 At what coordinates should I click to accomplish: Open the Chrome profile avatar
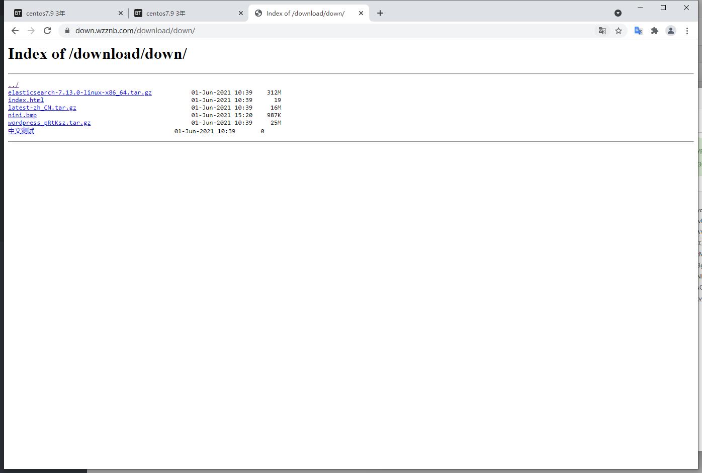(671, 31)
